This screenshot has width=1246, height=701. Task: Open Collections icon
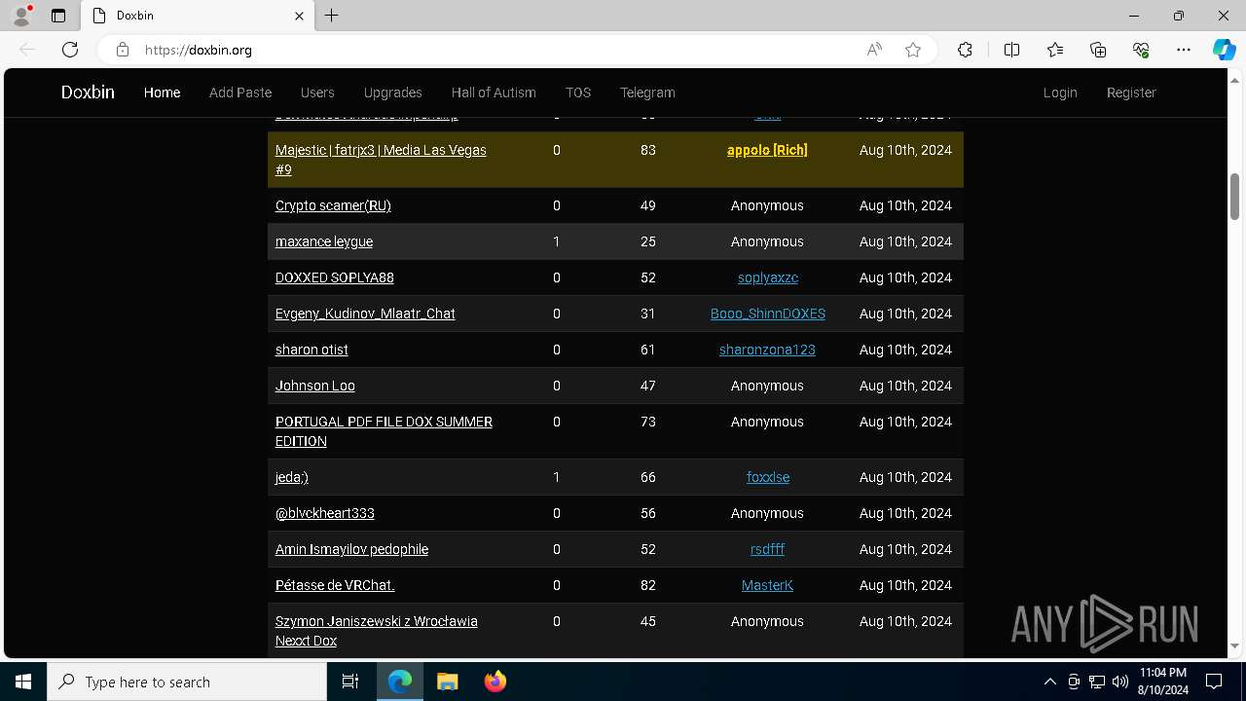click(x=1098, y=50)
